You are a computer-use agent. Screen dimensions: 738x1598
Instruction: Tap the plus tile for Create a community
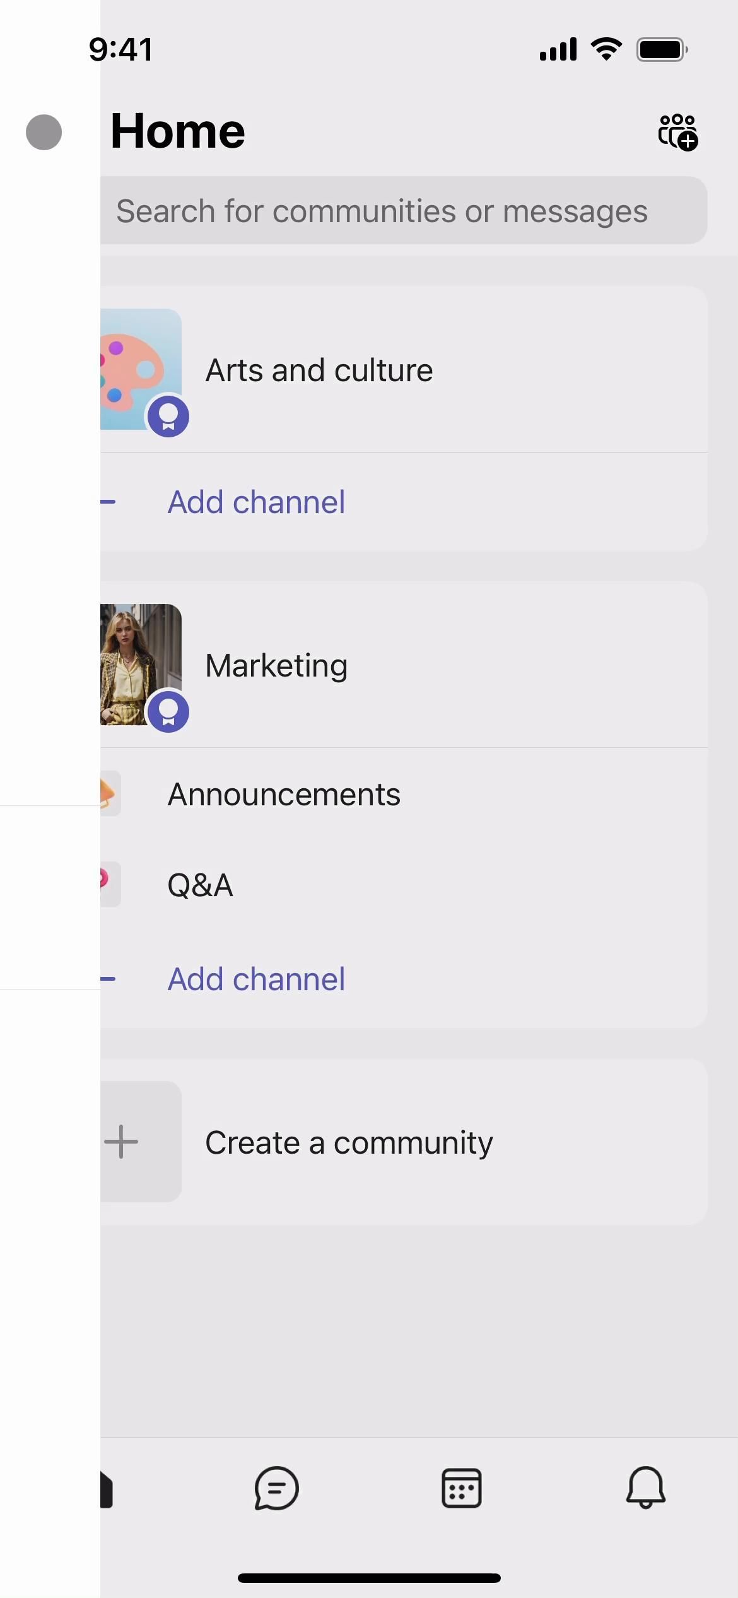pos(140,1142)
